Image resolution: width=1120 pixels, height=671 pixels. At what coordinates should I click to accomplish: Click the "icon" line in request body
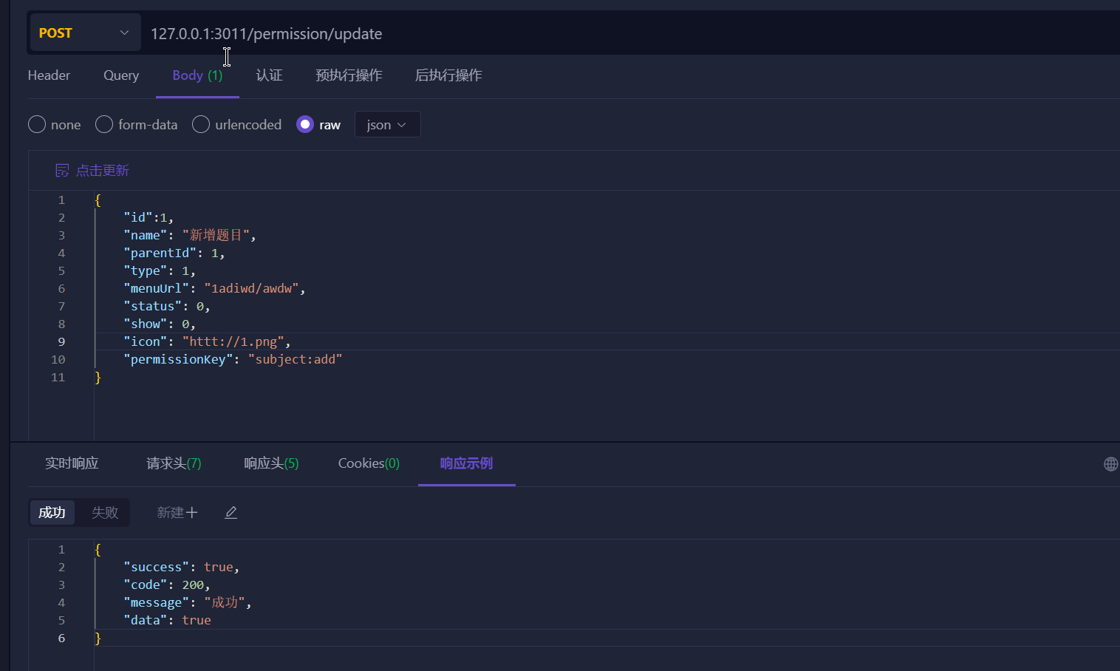[207, 341]
